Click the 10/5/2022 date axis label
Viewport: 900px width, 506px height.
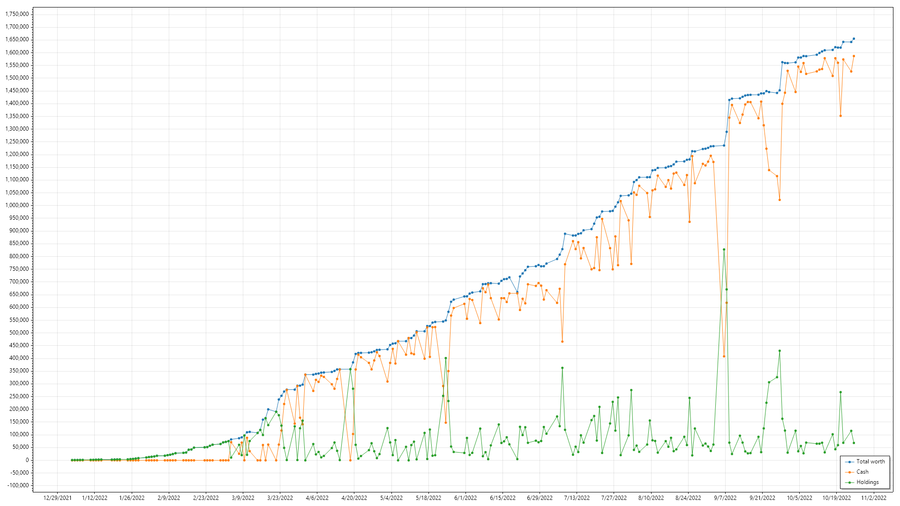click(800, 498)
